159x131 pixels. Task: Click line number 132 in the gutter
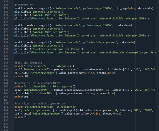6,42
